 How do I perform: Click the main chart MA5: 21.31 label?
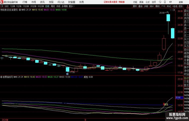click(26, 10)
